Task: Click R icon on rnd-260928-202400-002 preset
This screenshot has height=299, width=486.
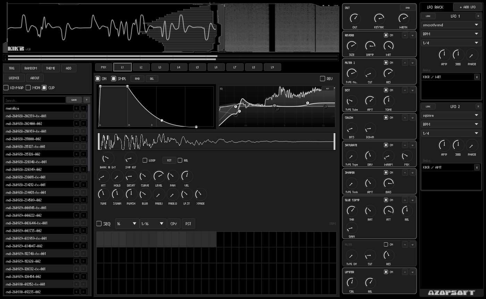Action: click(76, 123)
